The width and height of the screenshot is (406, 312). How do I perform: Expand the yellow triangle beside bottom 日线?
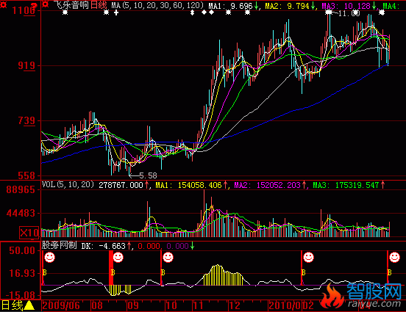click(x=29, y=305)
